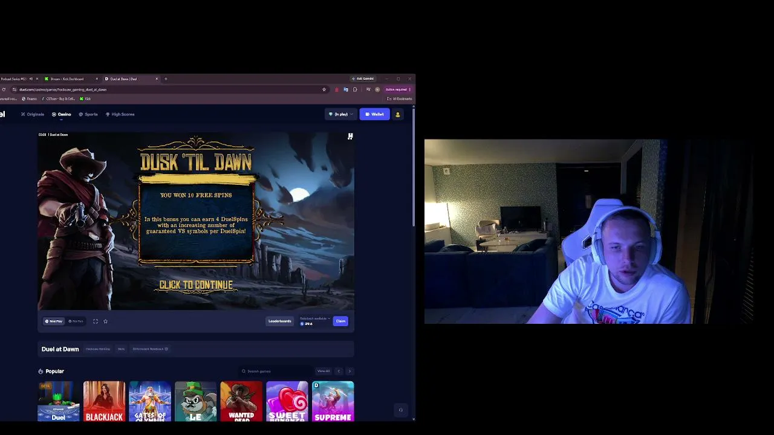Image resolution: width=774 pixels, height=435 pixels.
Task: Switch to Real Play mode
Action: (x=54, y=321)
